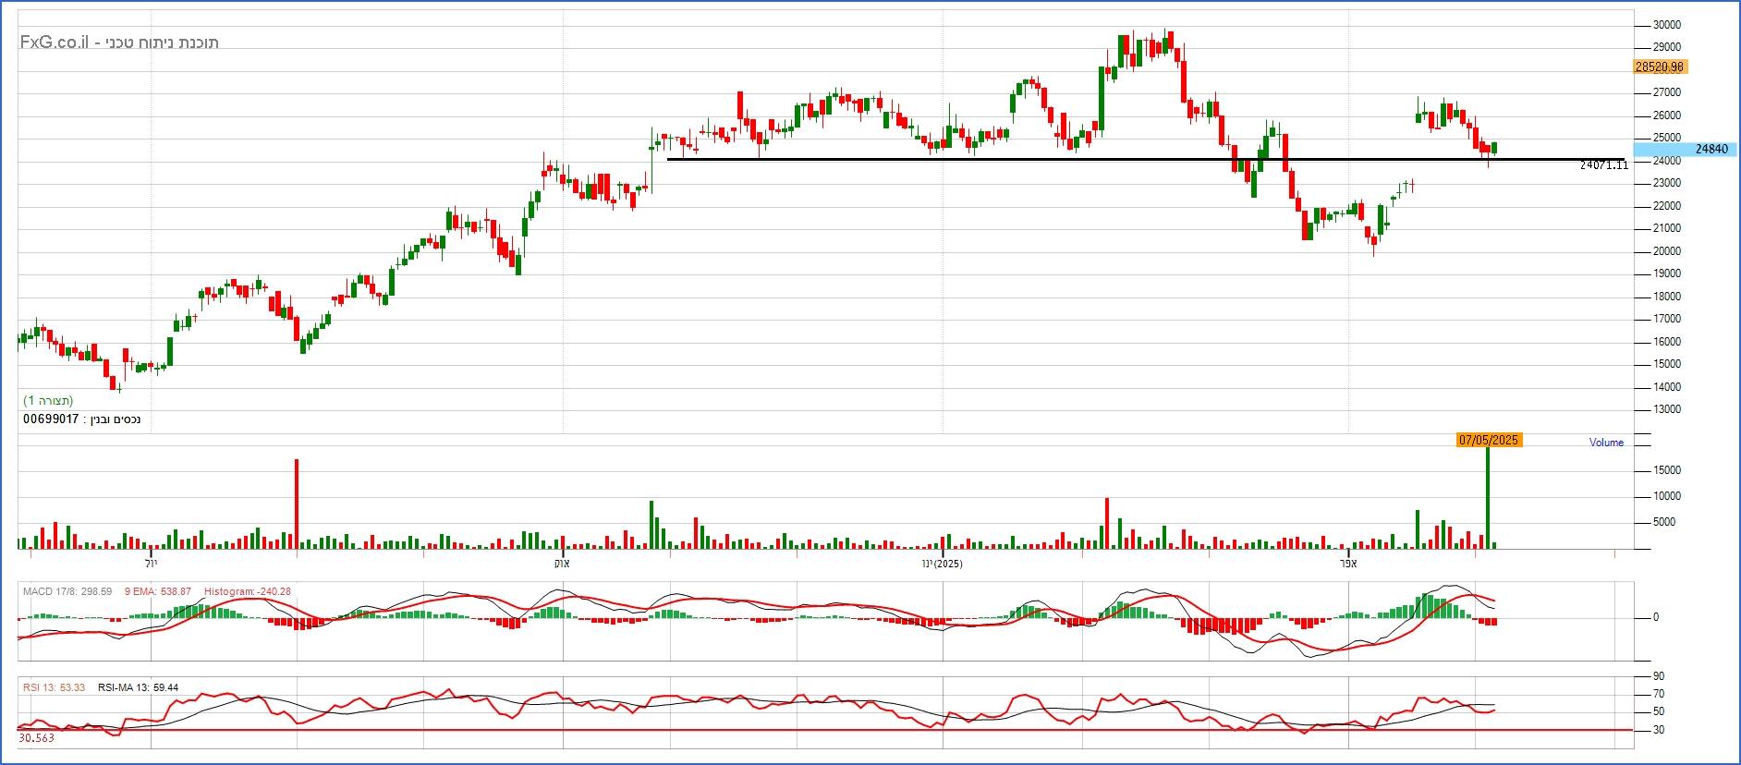This screenshot has height=765, width=1741.
Task: Click the 20000 price axis label
Action: coord(1666,251)
